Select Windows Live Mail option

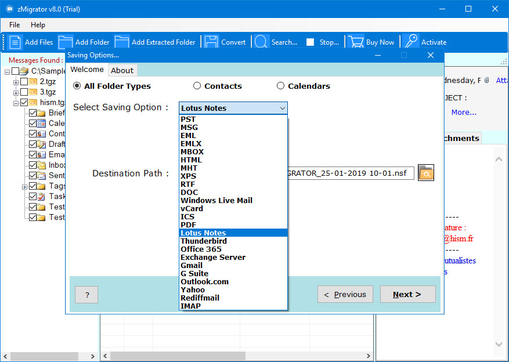tap(233, 201)
